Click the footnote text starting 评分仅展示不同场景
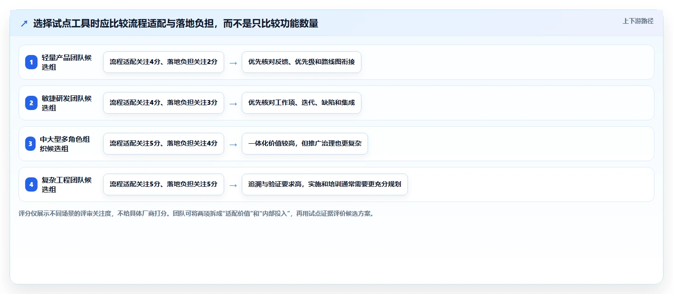 click(x=196, y=214)
